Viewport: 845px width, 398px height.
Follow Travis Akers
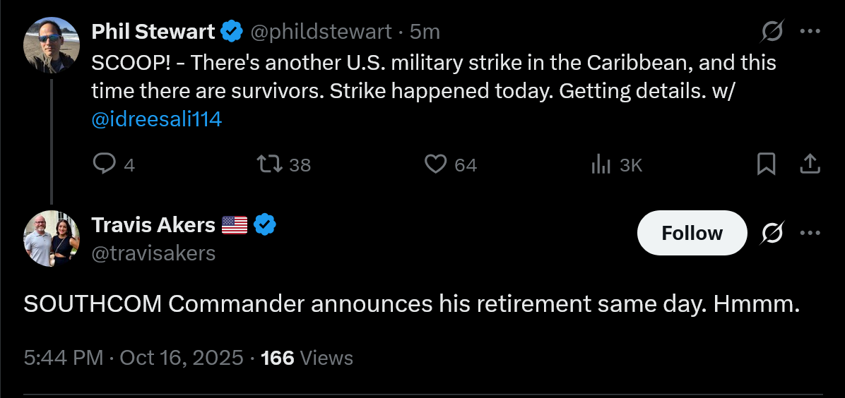click(x=692, y=233)
